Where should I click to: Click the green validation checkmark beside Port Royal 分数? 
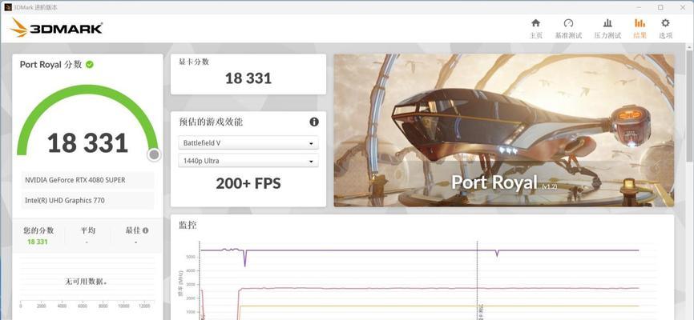[x=90, y=65]
